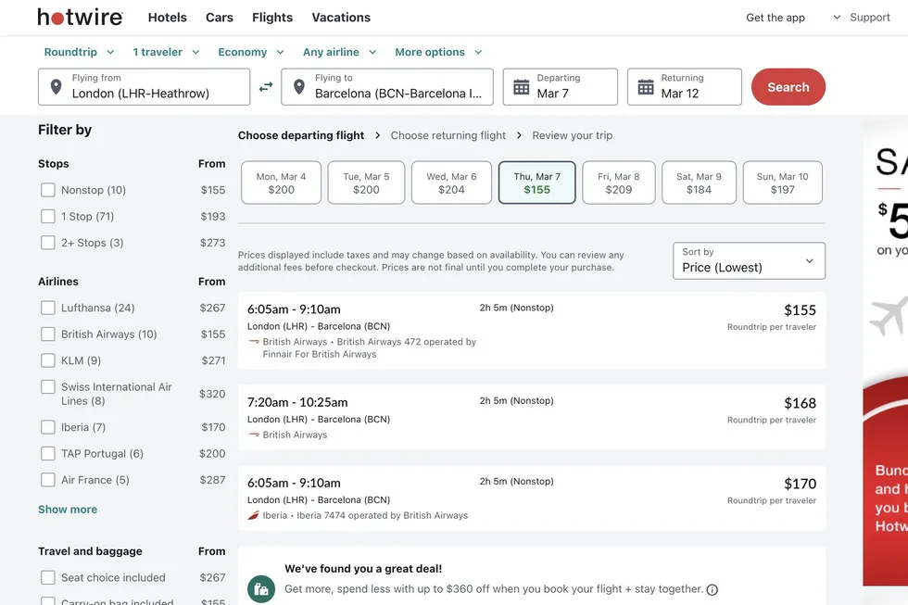Select the Wed, Mar 6 $204 date tab

pos(452,183)
